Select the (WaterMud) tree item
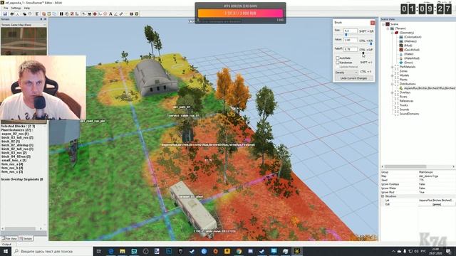 pyautogui.click(x=412, y=58)
